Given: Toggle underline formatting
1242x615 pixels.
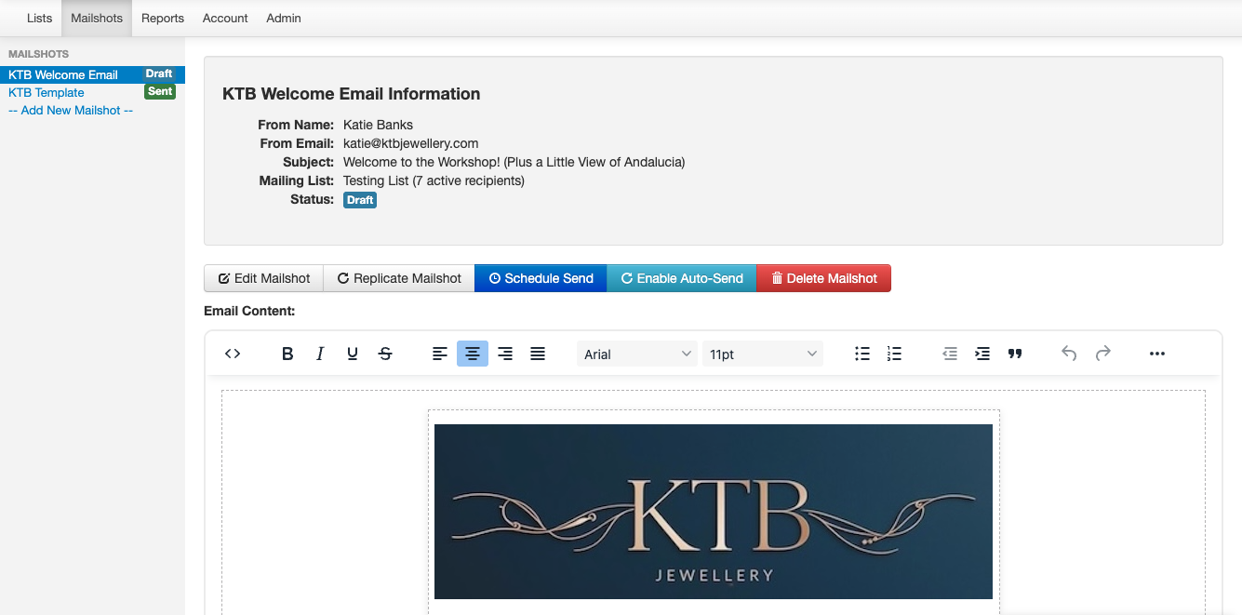Looking at the screenshot, I should tap(353, 354).
